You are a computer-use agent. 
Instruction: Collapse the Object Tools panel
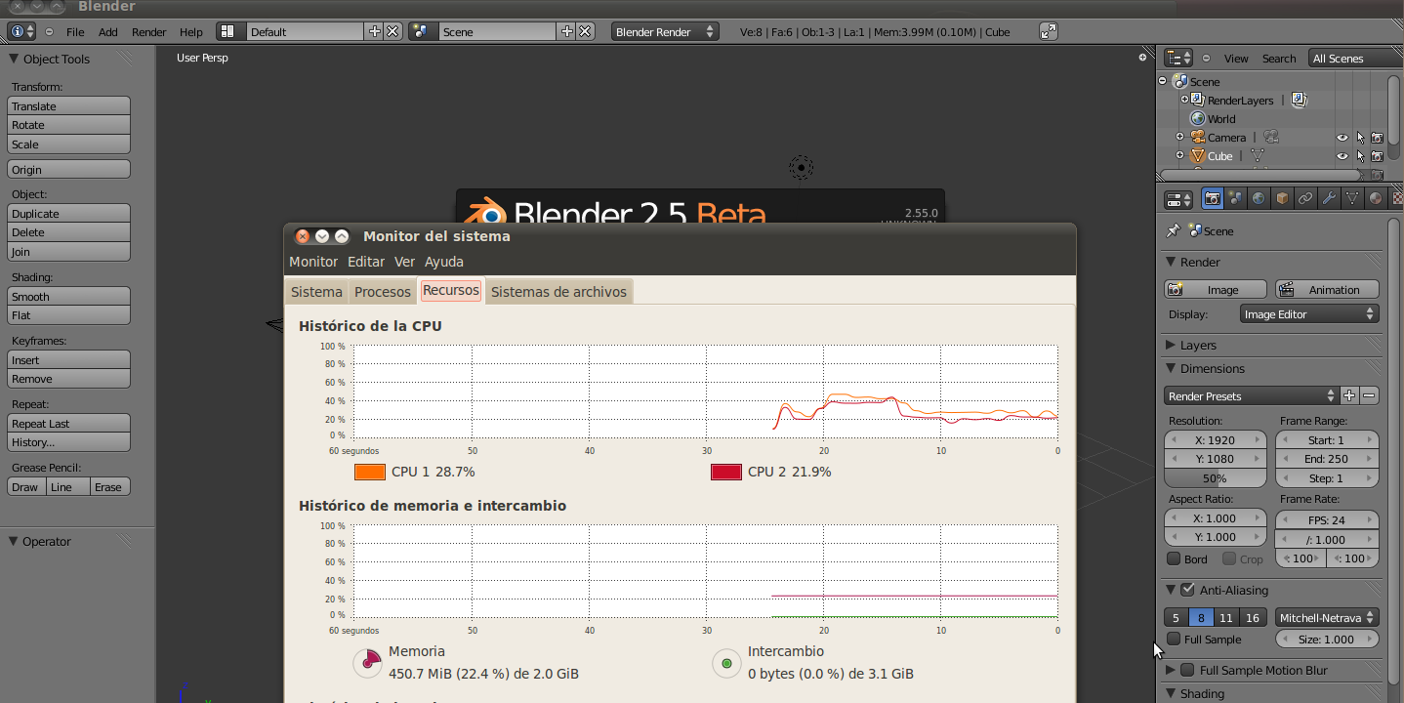(14, 59)
